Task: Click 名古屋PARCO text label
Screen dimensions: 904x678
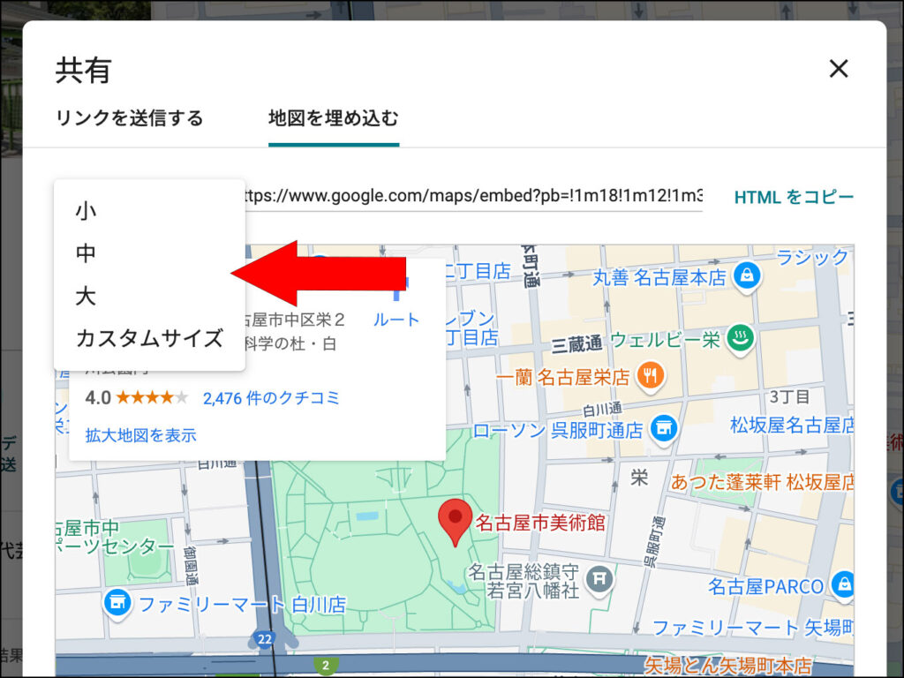Action: 765,587
